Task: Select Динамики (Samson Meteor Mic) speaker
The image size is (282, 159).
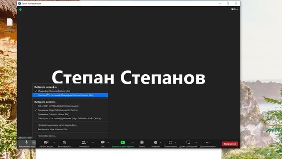Action: [70, 114]
